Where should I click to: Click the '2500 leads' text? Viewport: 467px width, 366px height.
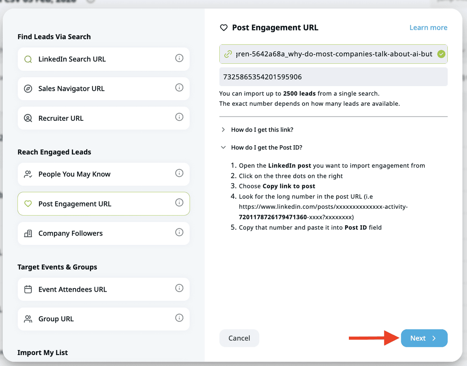point(299,93)
